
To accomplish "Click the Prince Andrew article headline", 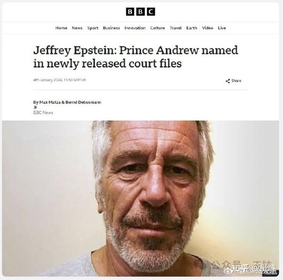I will 136,57.
